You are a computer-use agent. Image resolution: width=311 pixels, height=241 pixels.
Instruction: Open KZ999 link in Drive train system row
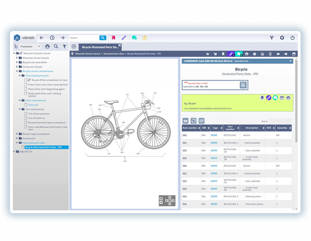point(214,204)
